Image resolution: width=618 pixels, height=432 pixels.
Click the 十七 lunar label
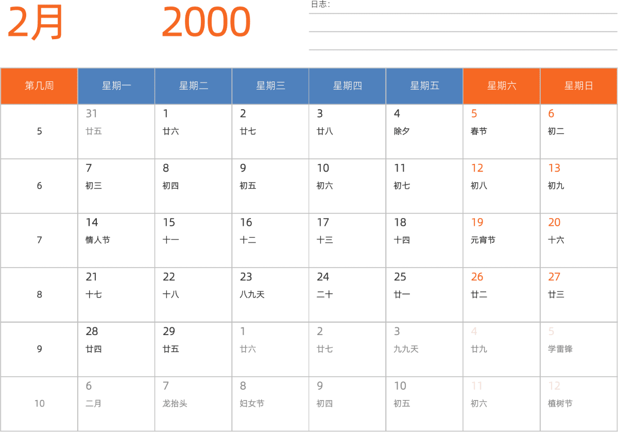(x=94, y=295)
